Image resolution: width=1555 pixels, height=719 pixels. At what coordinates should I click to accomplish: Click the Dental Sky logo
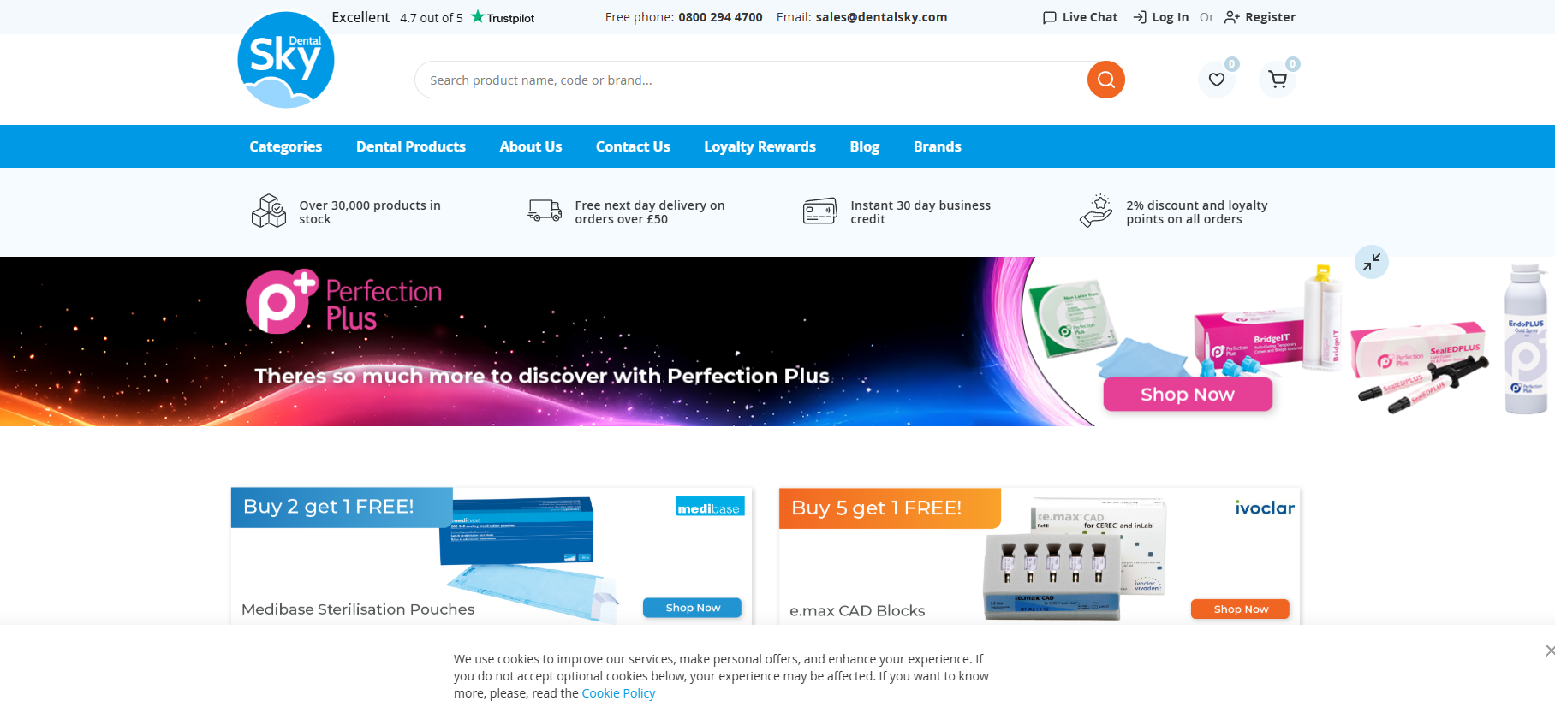tap(286, 60)
